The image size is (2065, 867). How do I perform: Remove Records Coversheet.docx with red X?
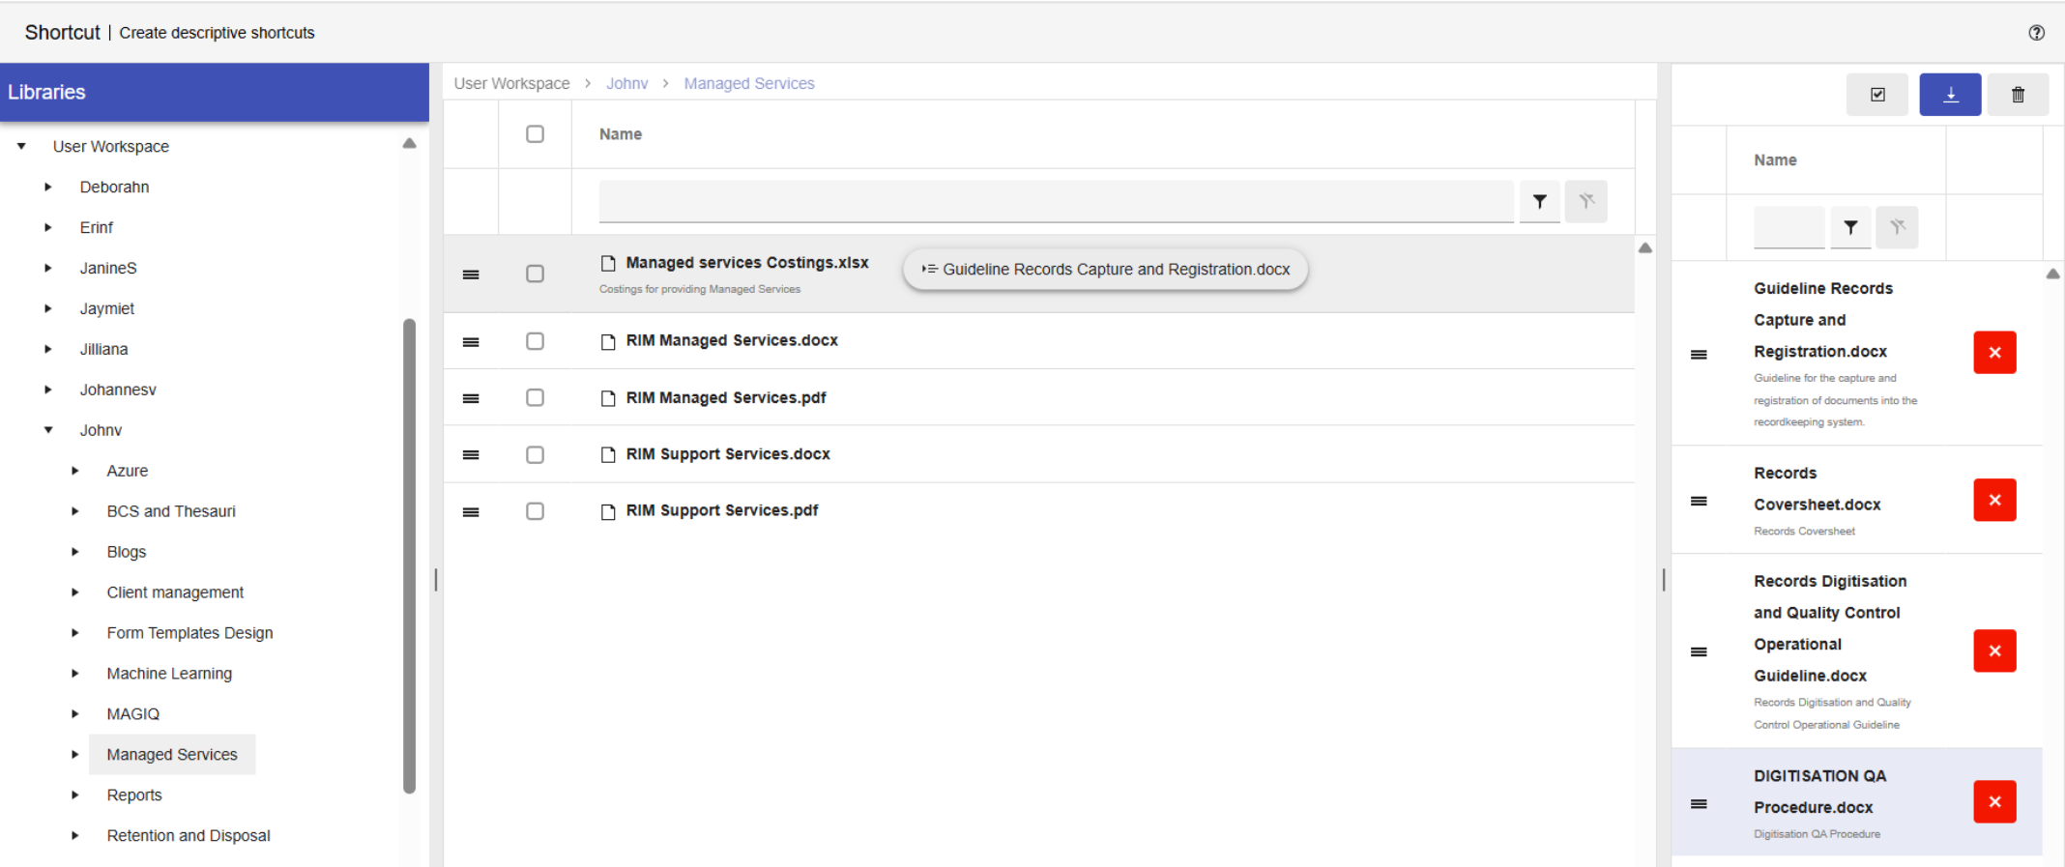coord(1994,500)
